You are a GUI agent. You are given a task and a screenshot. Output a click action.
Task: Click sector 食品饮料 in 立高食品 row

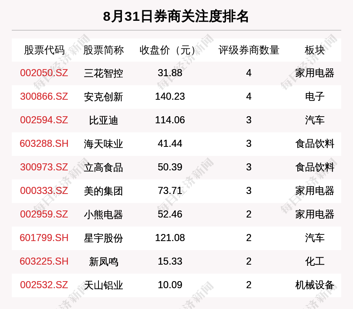315,167
